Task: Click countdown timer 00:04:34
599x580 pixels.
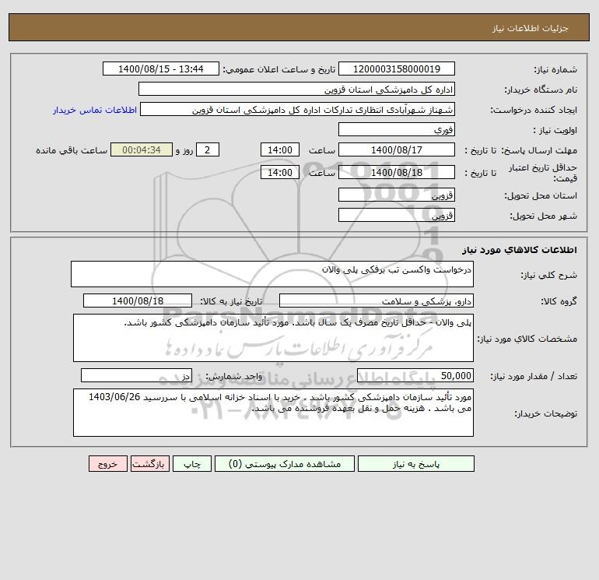Action: tap(142, 150)
